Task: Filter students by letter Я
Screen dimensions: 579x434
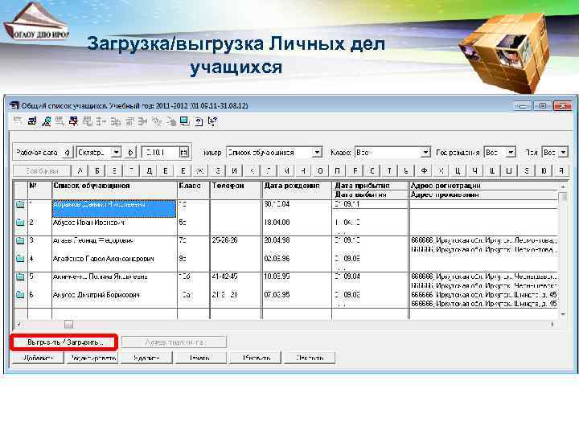Action: tap(561, 171)
